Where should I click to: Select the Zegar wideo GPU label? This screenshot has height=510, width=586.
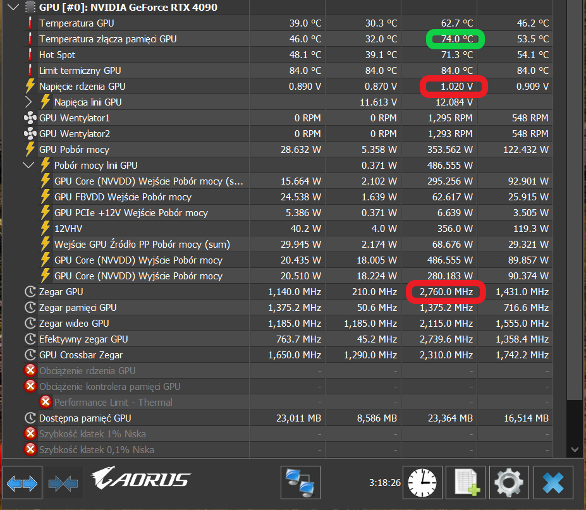tap(74, 323)
